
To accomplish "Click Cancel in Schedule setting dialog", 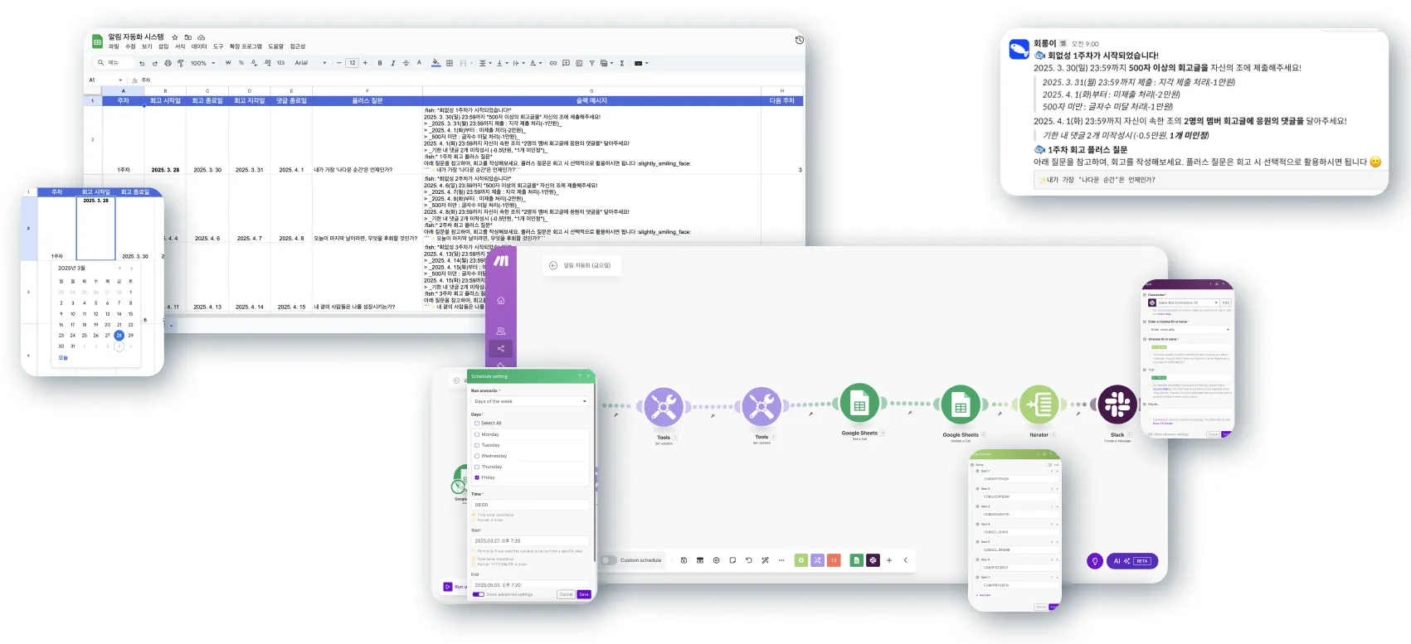I will pyautogui.click(x=566, y=594).
